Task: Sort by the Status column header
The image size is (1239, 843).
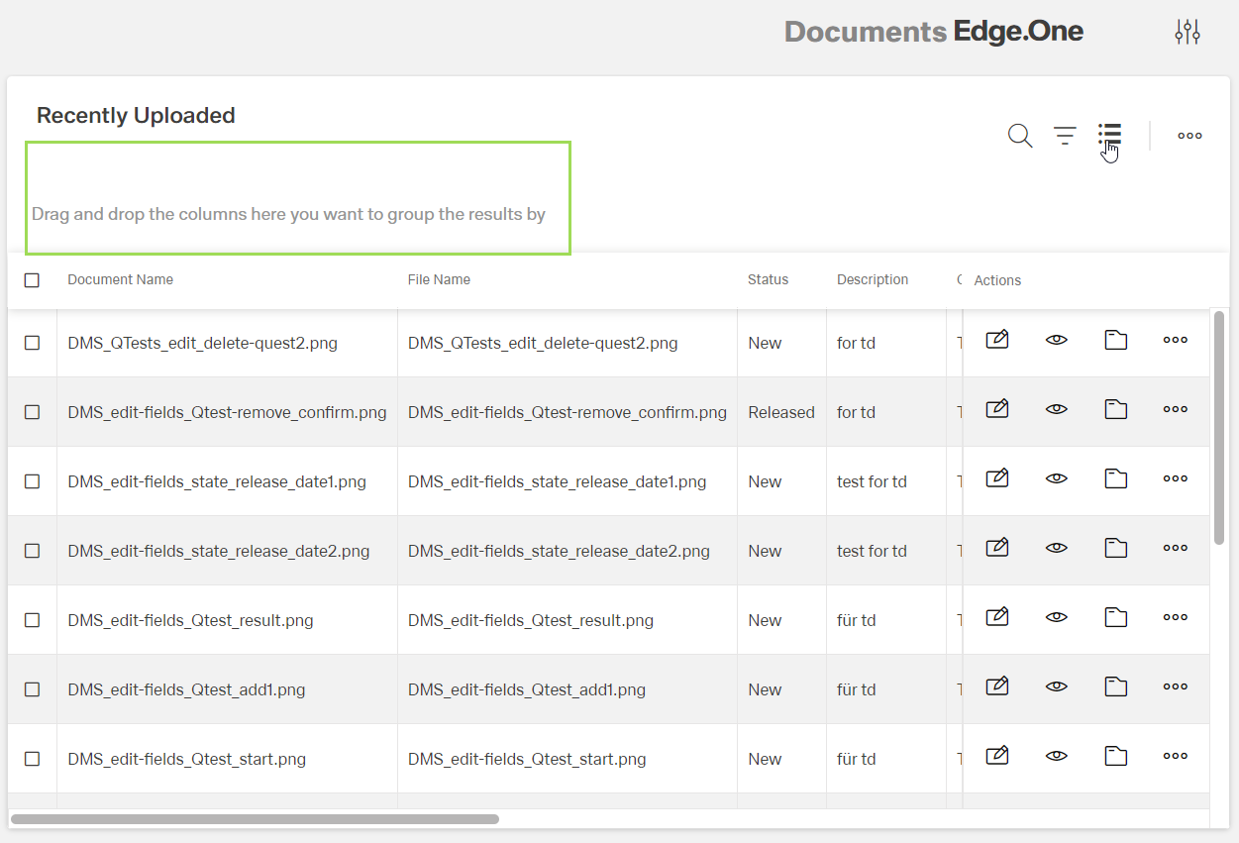Action: point(768,279)
